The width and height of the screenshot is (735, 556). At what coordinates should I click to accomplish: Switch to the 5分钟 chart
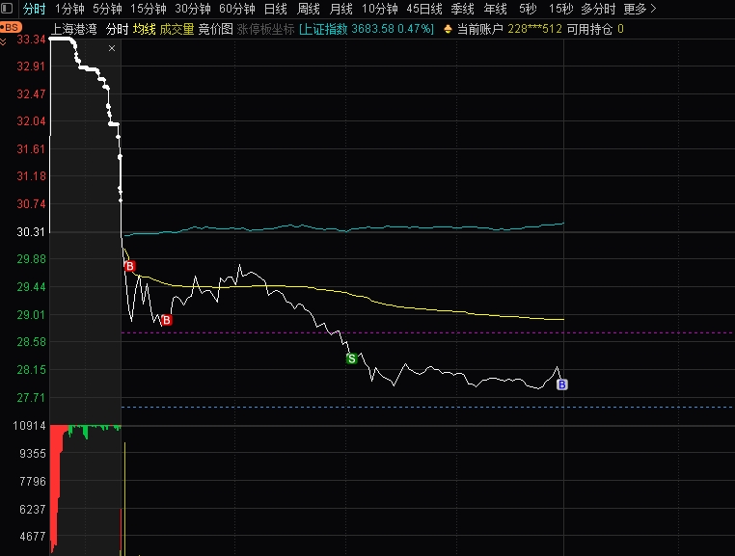(107, 9)
